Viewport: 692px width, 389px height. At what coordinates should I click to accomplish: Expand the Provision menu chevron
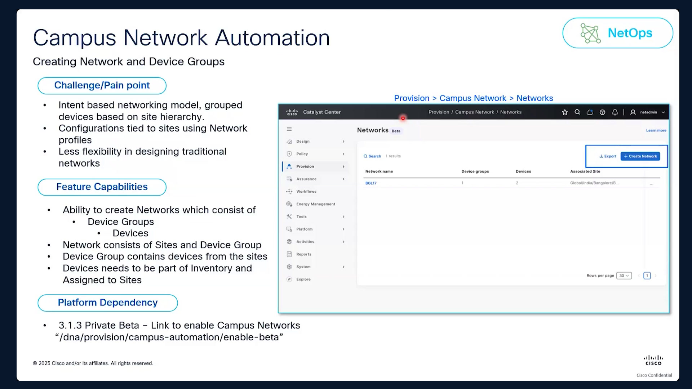[343, 166]
